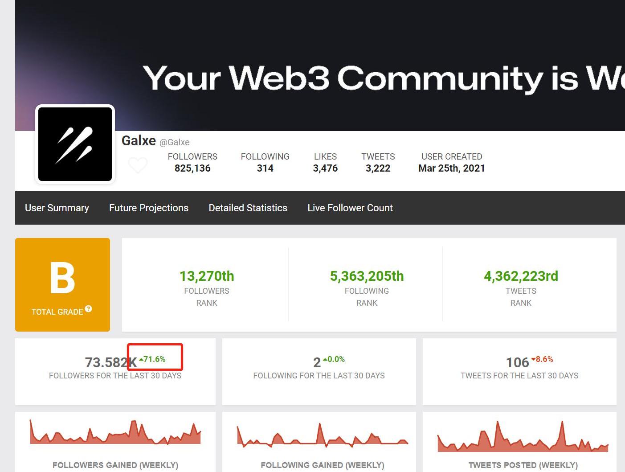The height and width of the screenshot is (472, 625).
Task: Click the B total grade card
Action: coord(62,285)
